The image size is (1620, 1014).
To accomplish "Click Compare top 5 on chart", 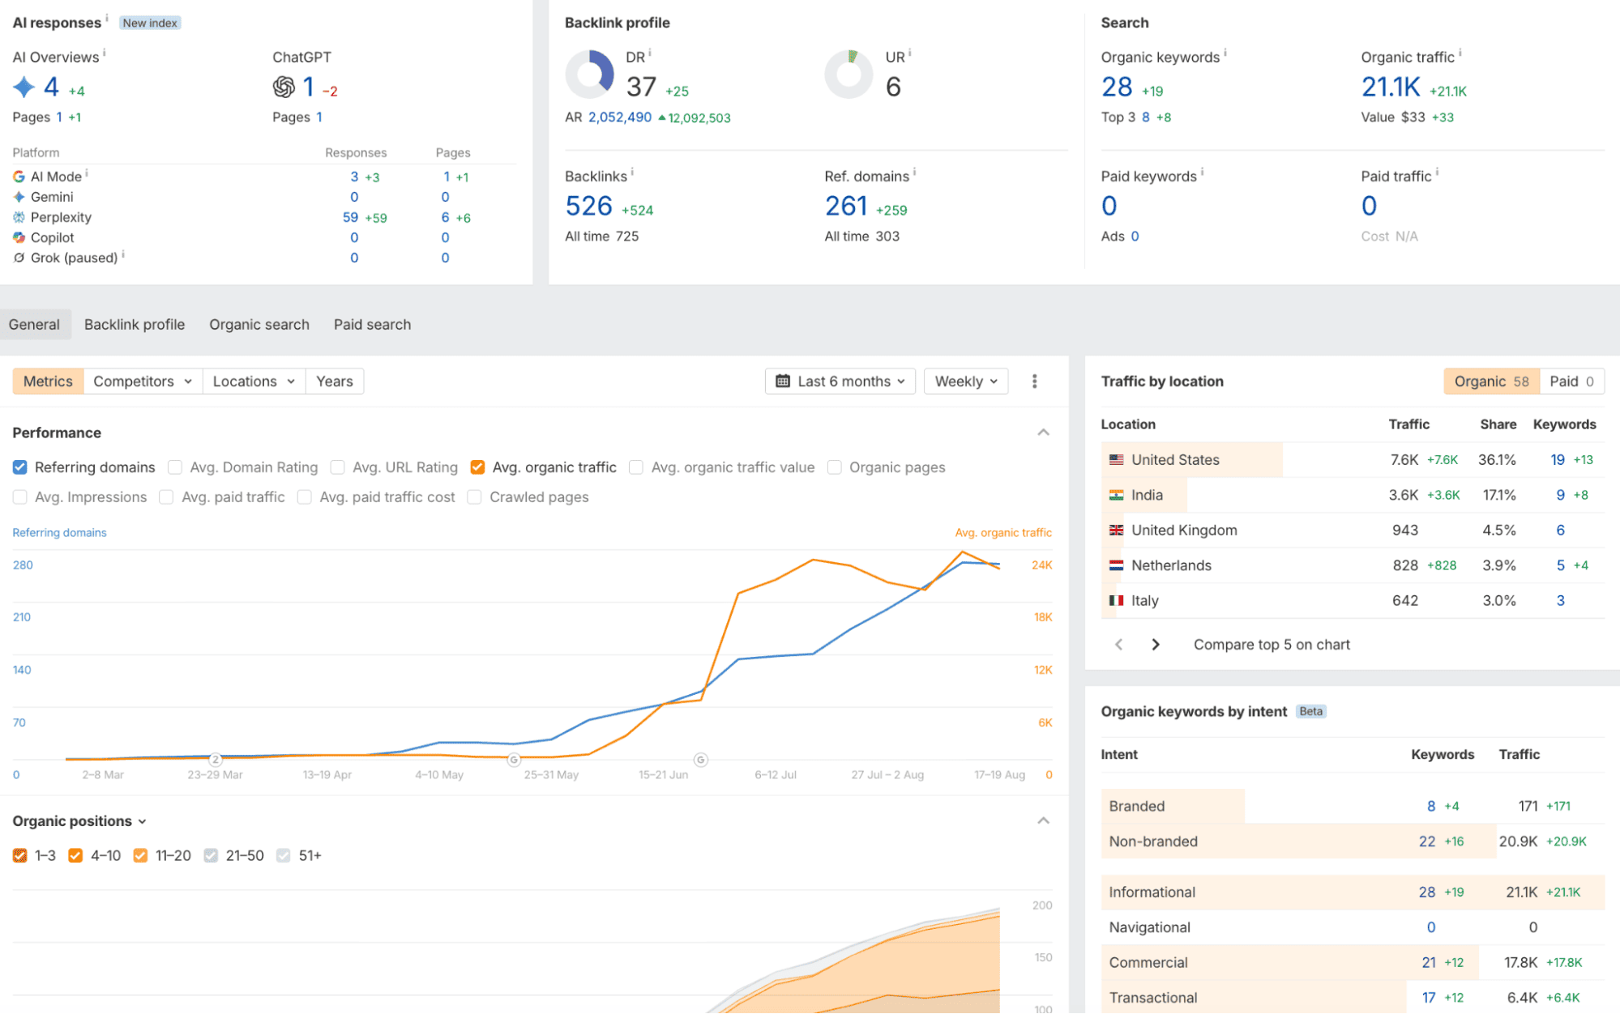I will (1272, 645).
